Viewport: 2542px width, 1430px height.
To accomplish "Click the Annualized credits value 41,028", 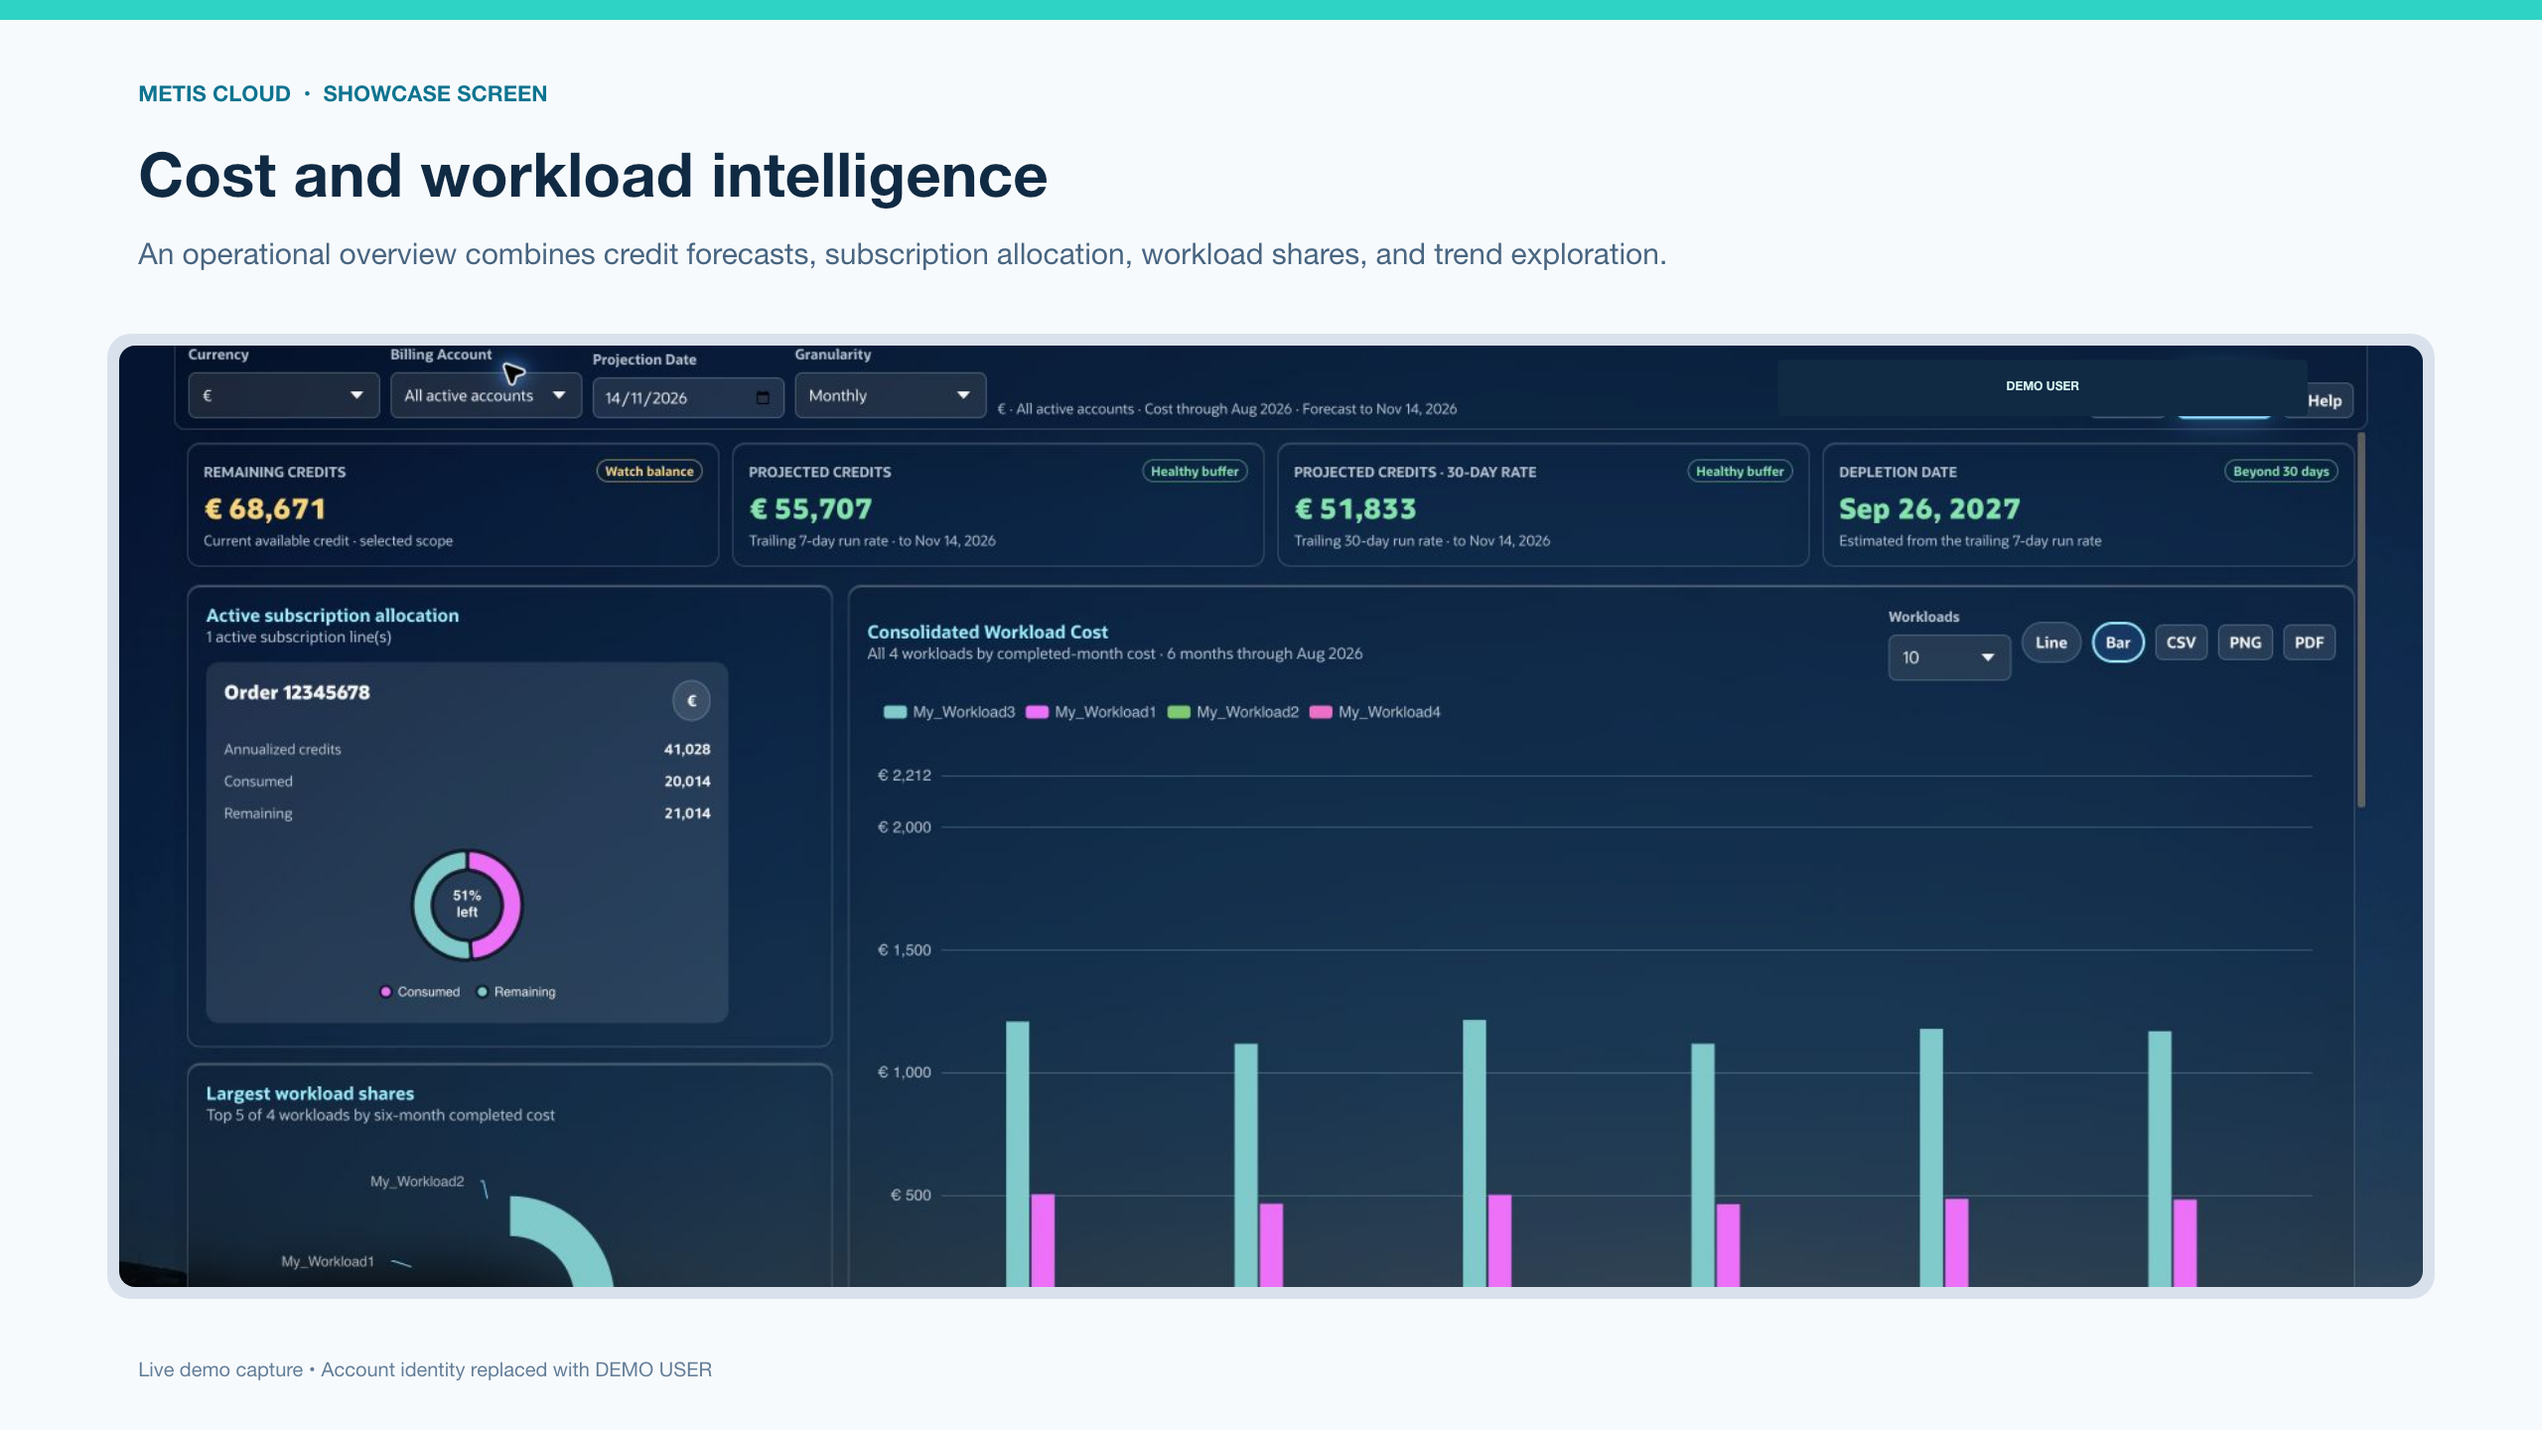I will (x=687, y=750).
